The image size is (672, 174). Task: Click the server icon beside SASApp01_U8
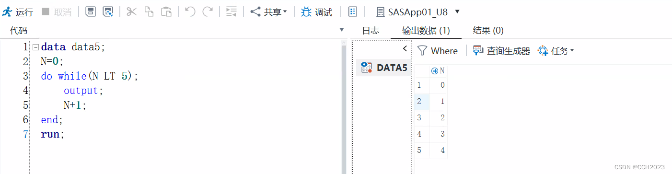point(381,12)
